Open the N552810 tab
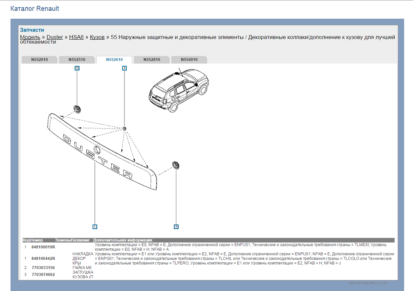The image size is (413, 291). point(152,60)
